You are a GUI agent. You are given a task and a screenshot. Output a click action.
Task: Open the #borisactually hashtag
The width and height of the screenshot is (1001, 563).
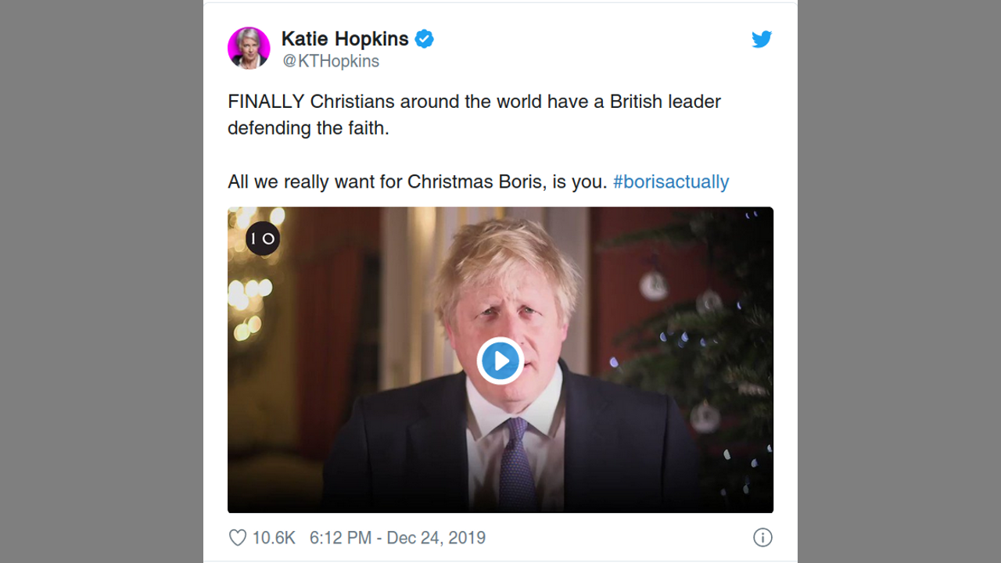pos(671,181)
